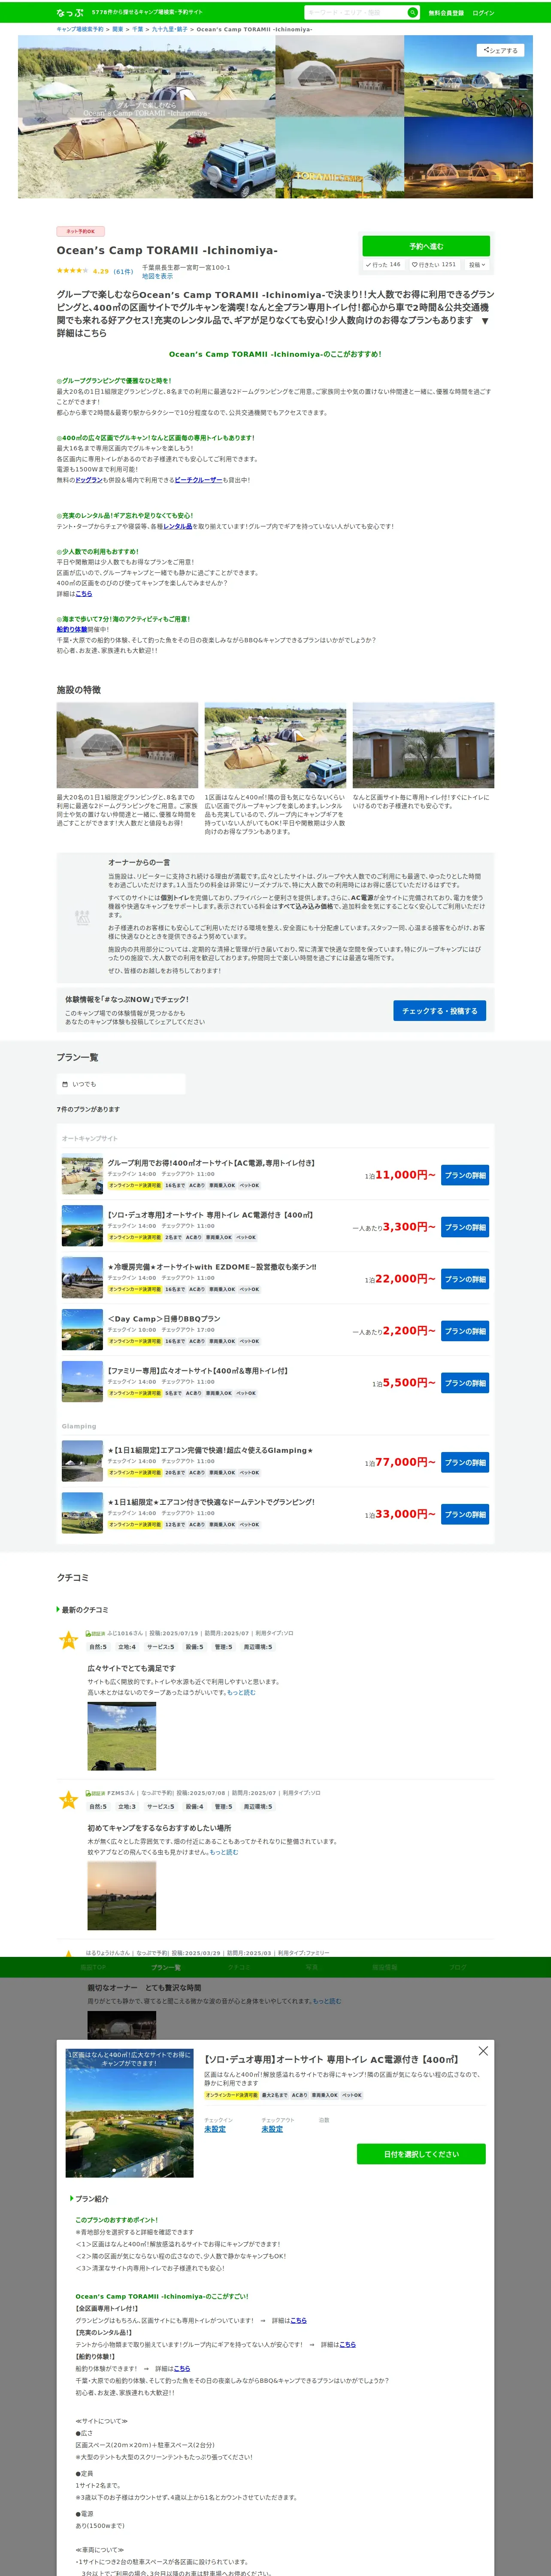The height and width of the screenshot is (2576, 551).
Task: Go to 千葉 breadcrumb
Action: coord(138,29)
